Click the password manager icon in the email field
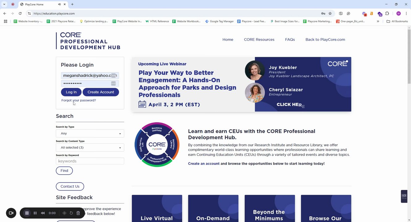The width and height of the screenshot is (411, 222). (113, 76)
